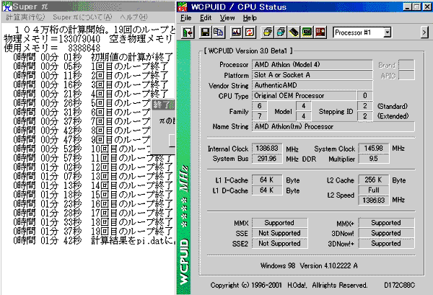
Task: Click the SSE 'Not Supported' field
Action: point(280,233)
